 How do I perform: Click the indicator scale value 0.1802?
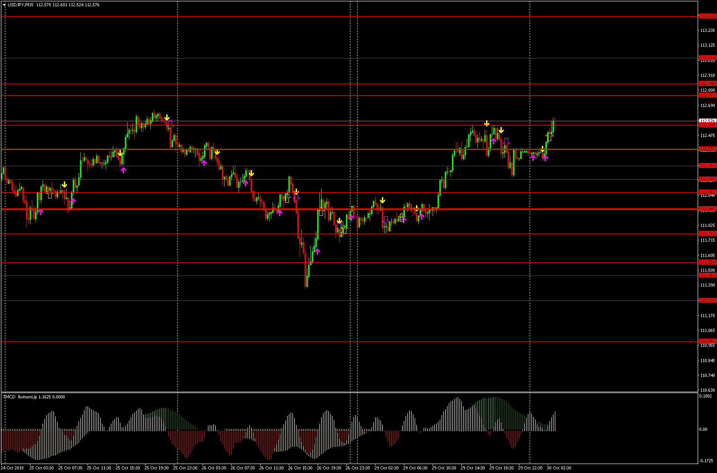point(706,396)
